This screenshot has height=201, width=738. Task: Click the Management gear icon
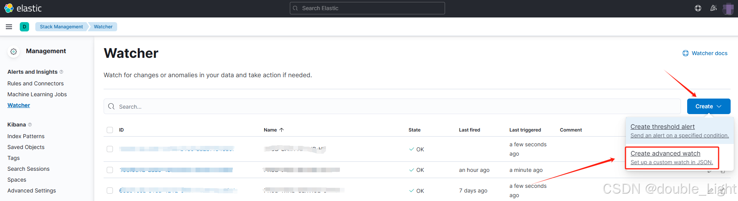pyautogui.click(x=14, y=52)
